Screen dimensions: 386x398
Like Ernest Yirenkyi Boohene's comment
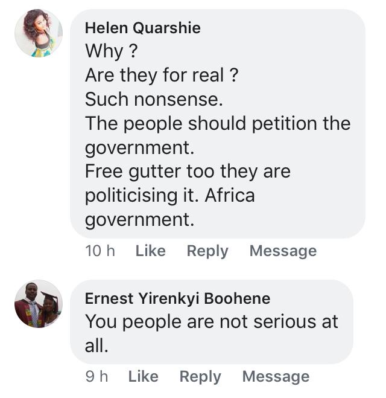coord(143,377)
